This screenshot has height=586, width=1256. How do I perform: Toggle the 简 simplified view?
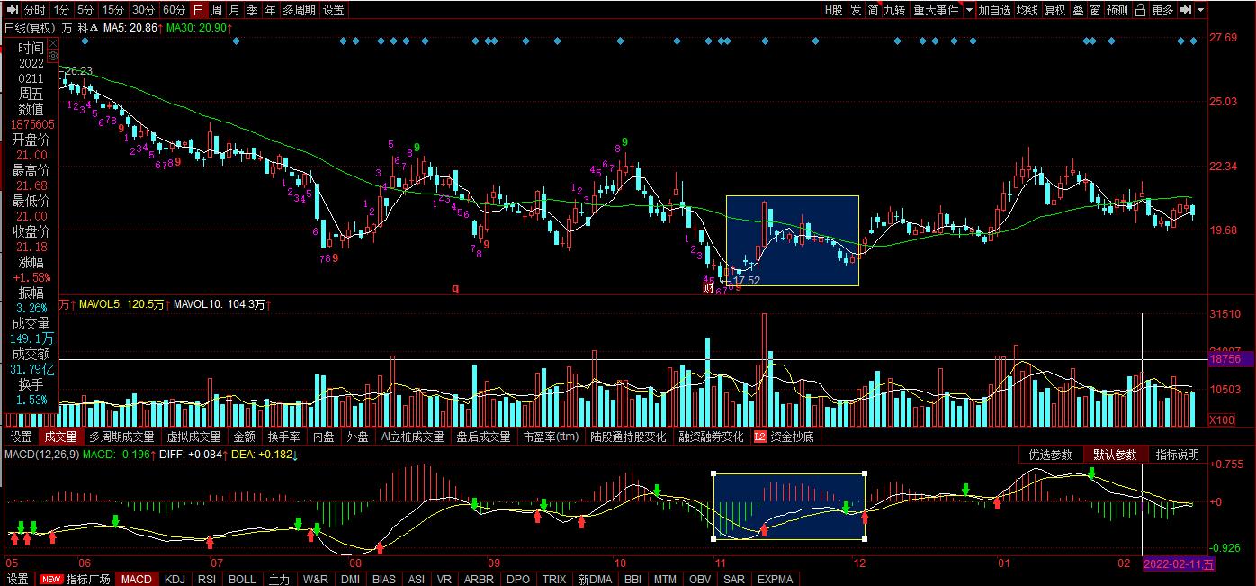[873, 10]
